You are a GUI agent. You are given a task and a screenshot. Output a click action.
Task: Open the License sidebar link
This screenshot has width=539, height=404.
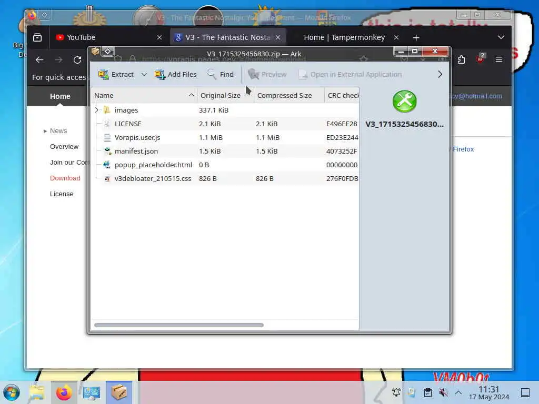[x=62, y=194]
